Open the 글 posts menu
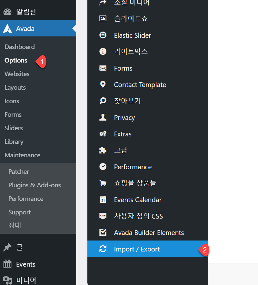This screenshot has width=258, height=285. pyautogui.click(x=38, y=247)
